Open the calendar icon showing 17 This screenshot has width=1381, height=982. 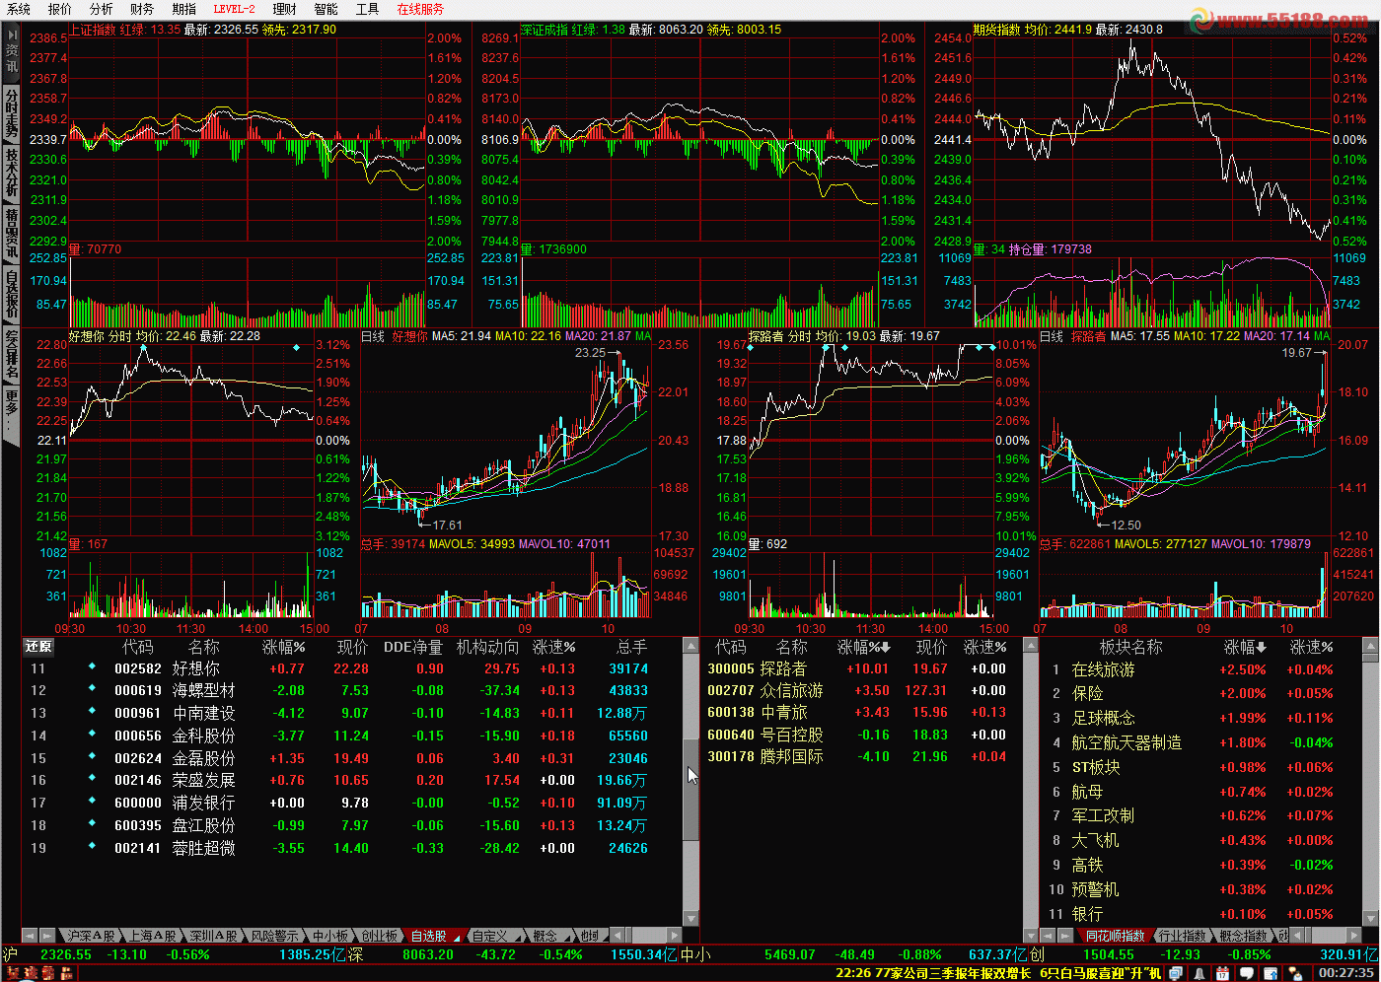tap(1222, 973)
